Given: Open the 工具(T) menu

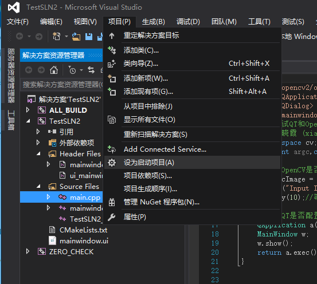Looking at the screenshot, I should pyautogui.click(x=259, y=22).
